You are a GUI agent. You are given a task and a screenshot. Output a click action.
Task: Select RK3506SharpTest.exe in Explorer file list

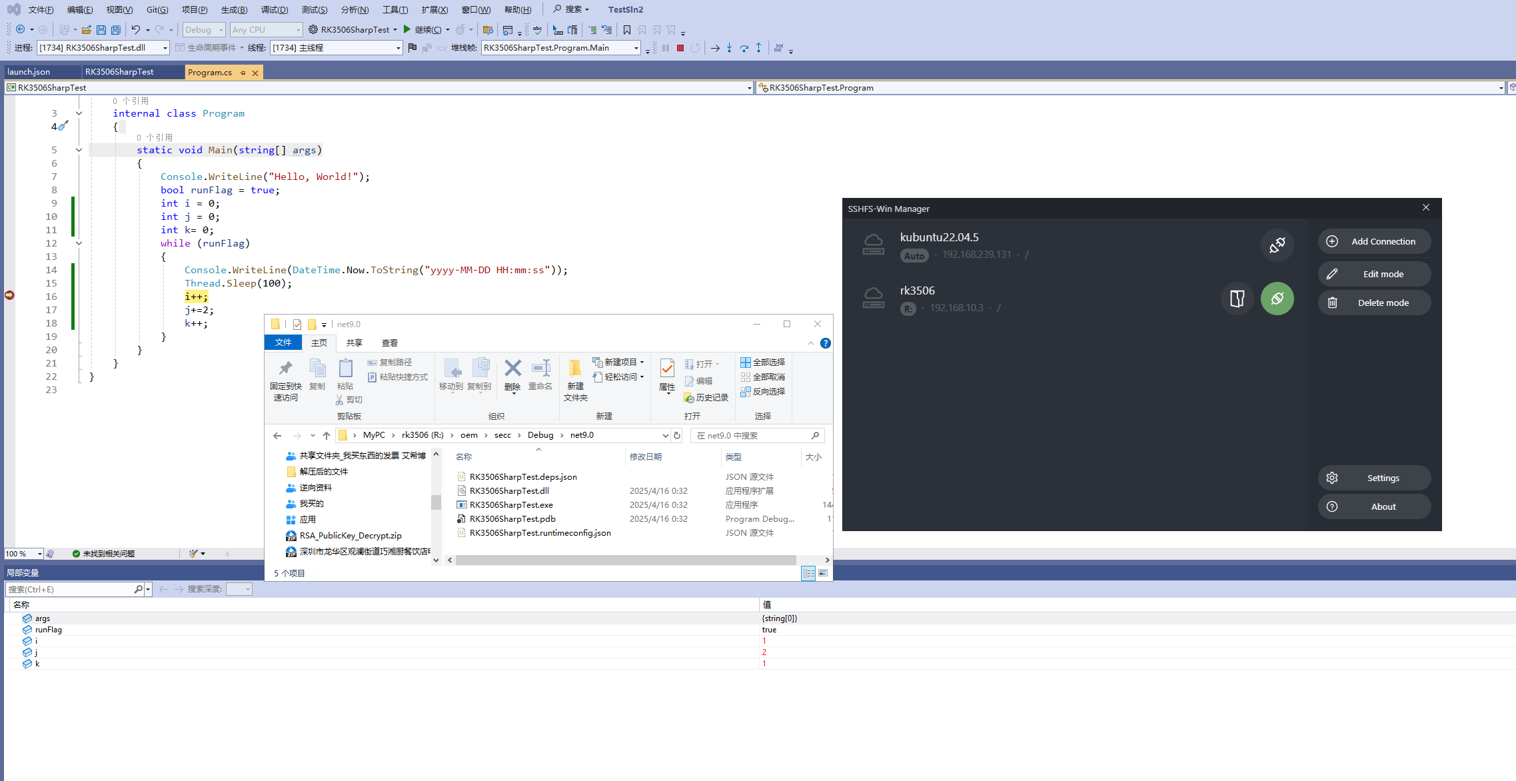coord(511,504)
